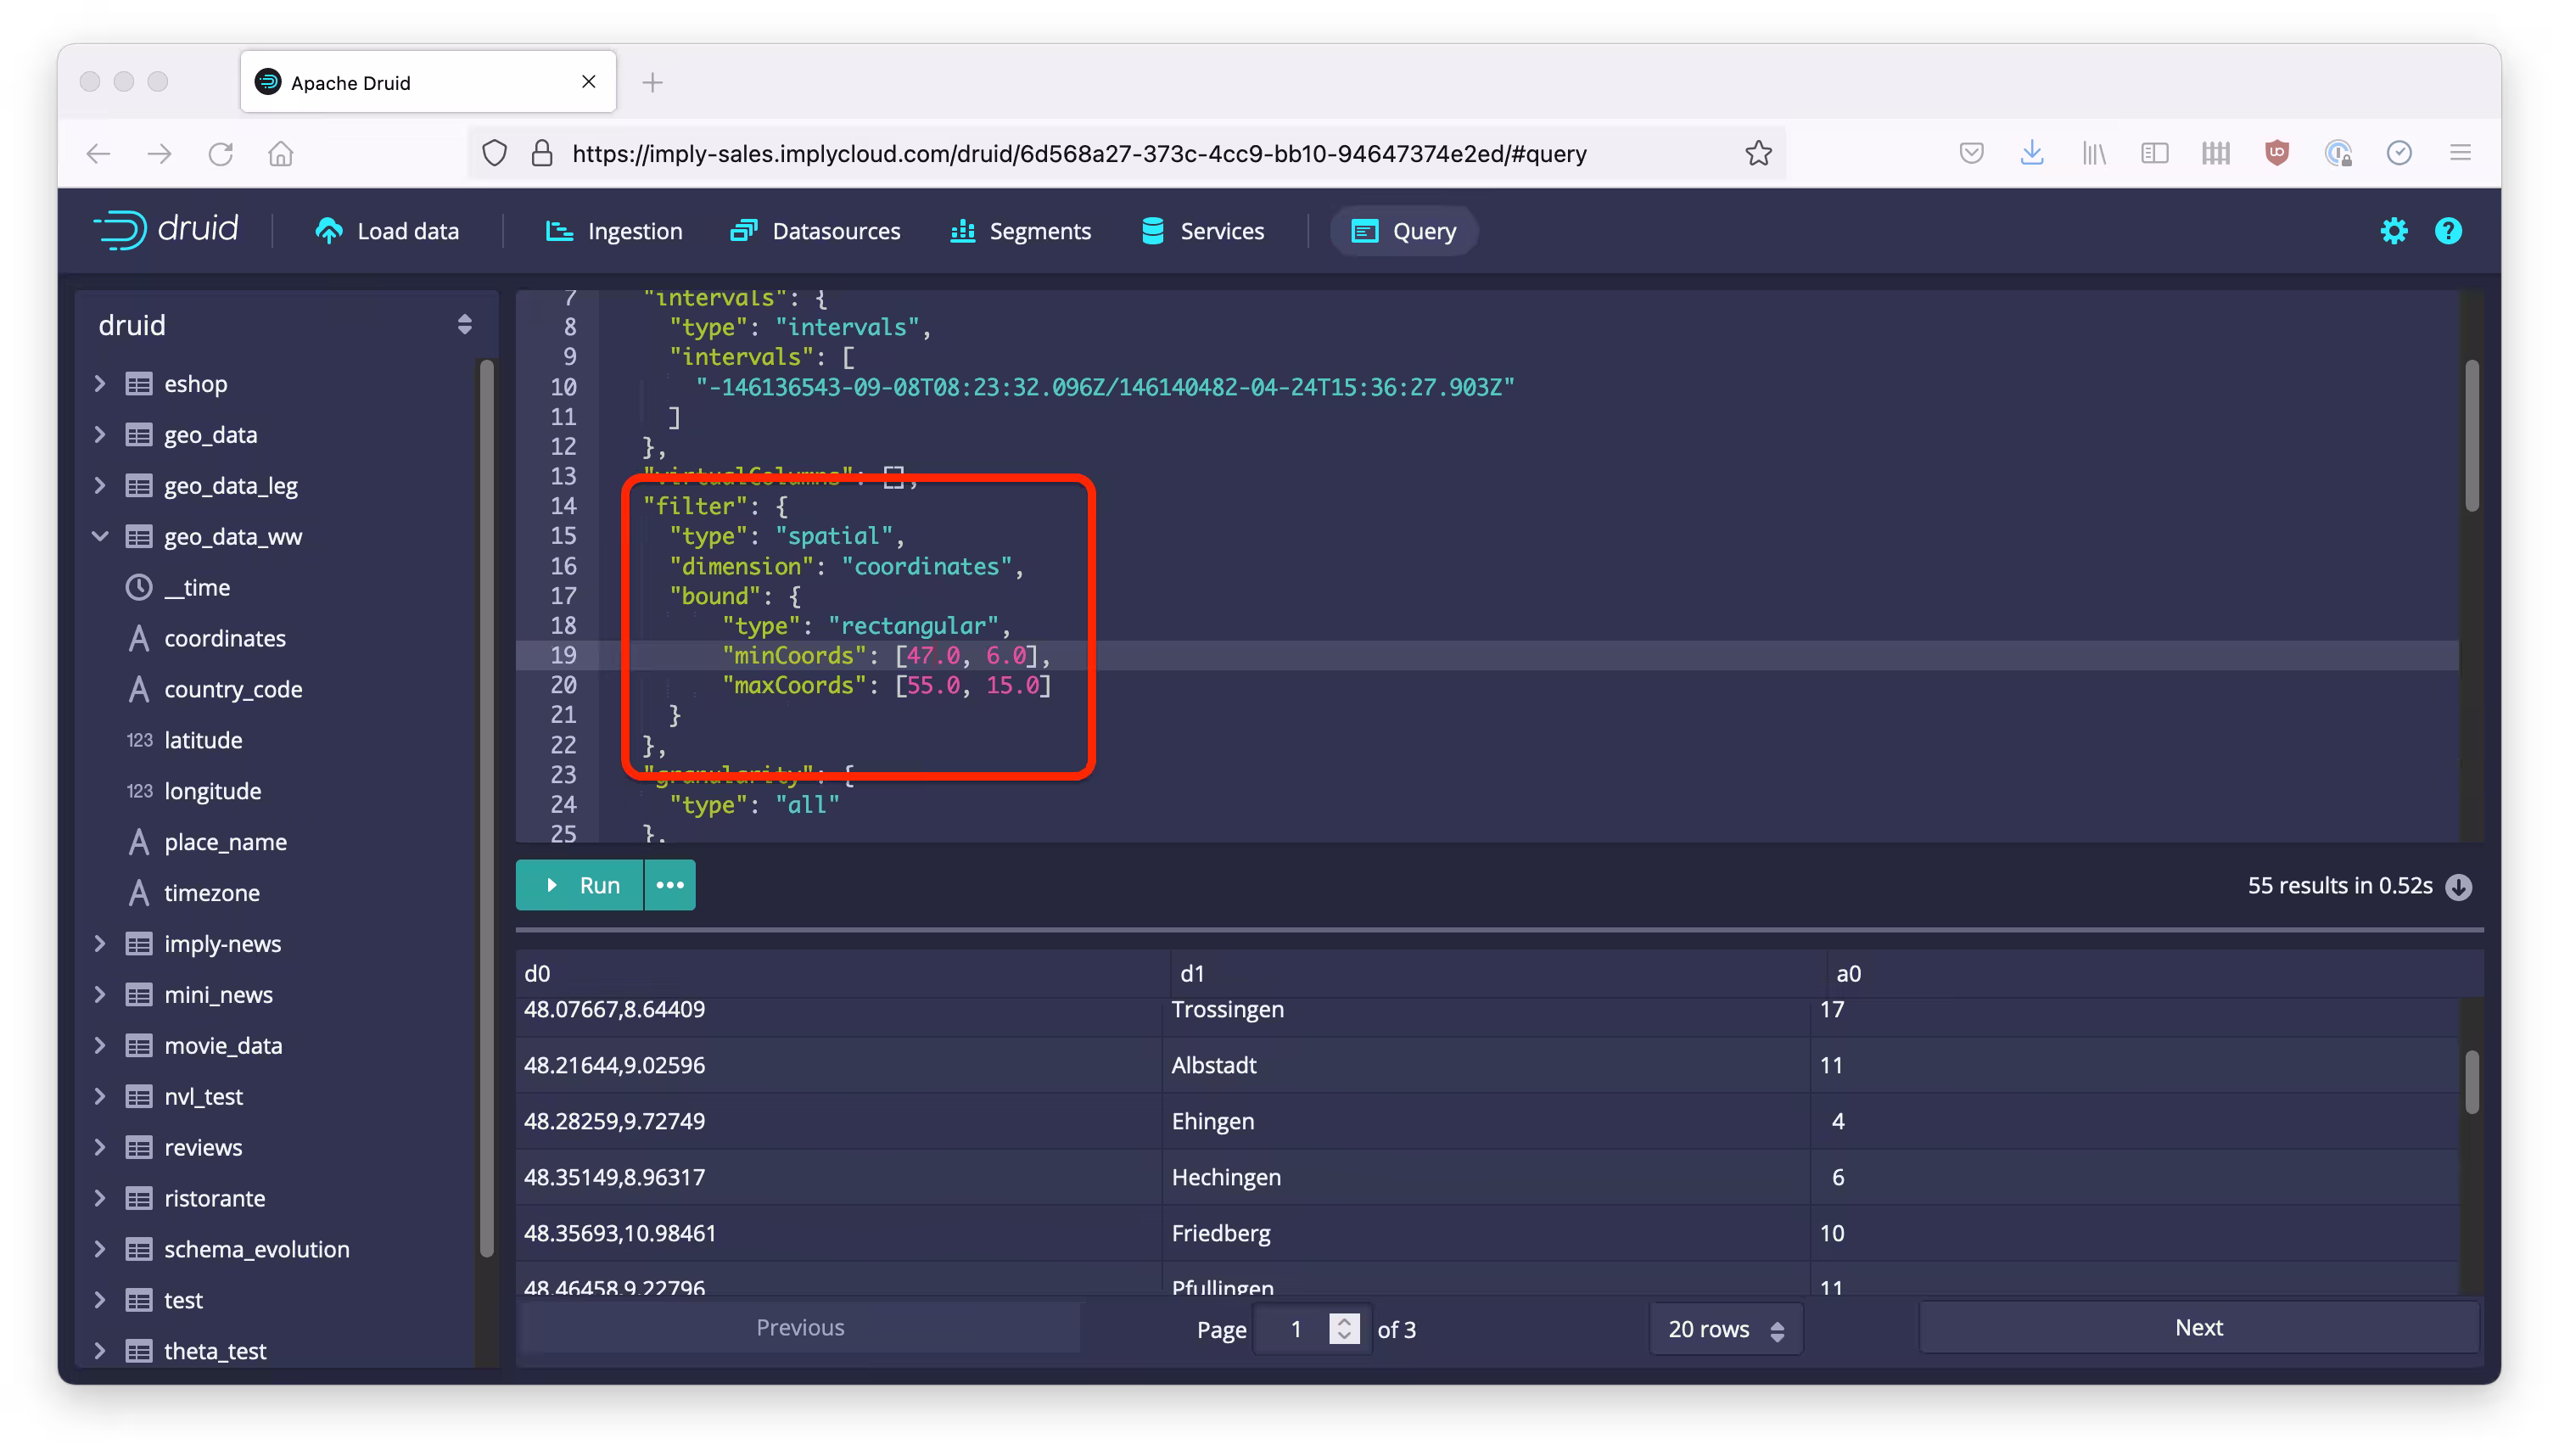This screenshot has width=2559, height=1456.
Task: Click the clock icon next to __time column
Action: (x=138, y=587)
